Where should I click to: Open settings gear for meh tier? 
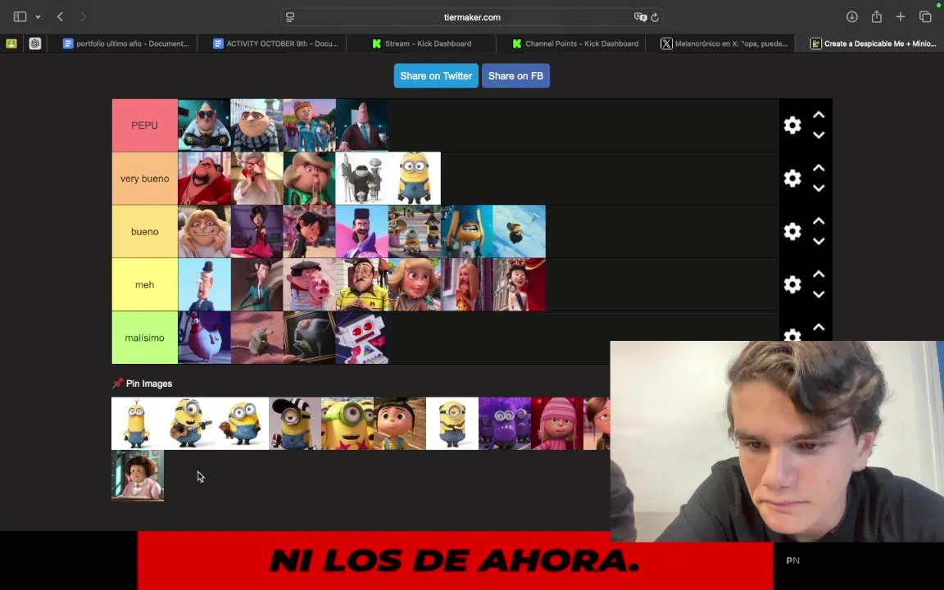click(792, 284)
